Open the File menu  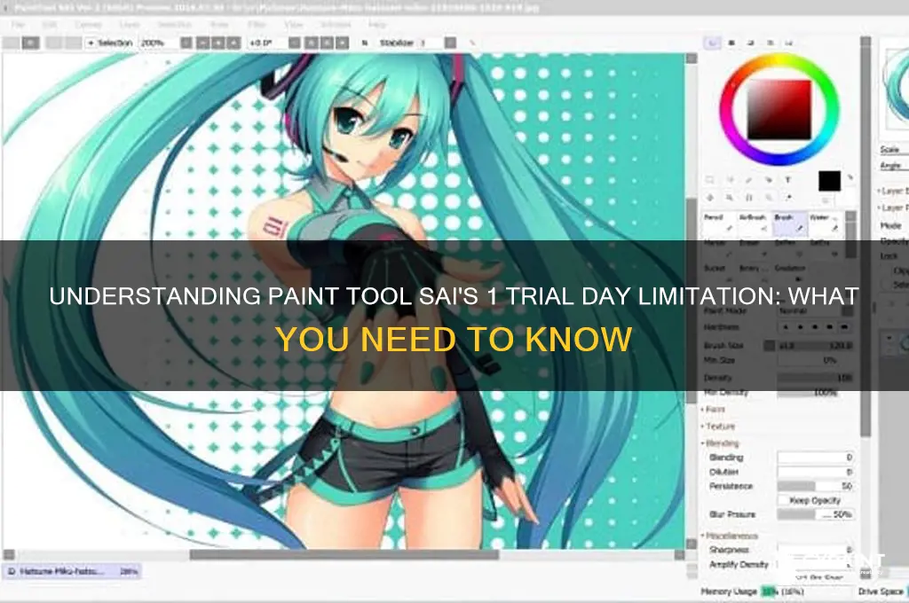click(x=18, y=25)
